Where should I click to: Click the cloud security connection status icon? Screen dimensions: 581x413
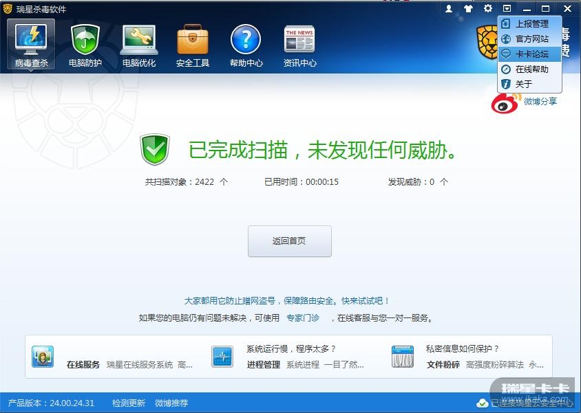click(x=482, y=403)
